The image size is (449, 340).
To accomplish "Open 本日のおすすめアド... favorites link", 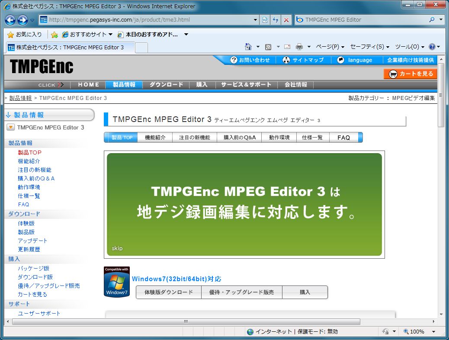I will [x=148, y=35].
